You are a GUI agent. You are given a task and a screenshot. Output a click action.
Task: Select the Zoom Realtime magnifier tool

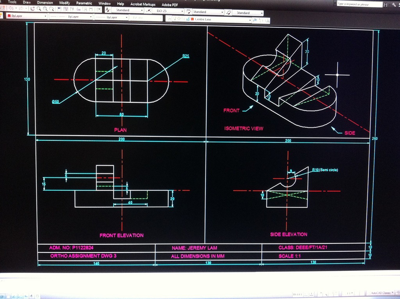pyautogui.click(x=39, y=9)
